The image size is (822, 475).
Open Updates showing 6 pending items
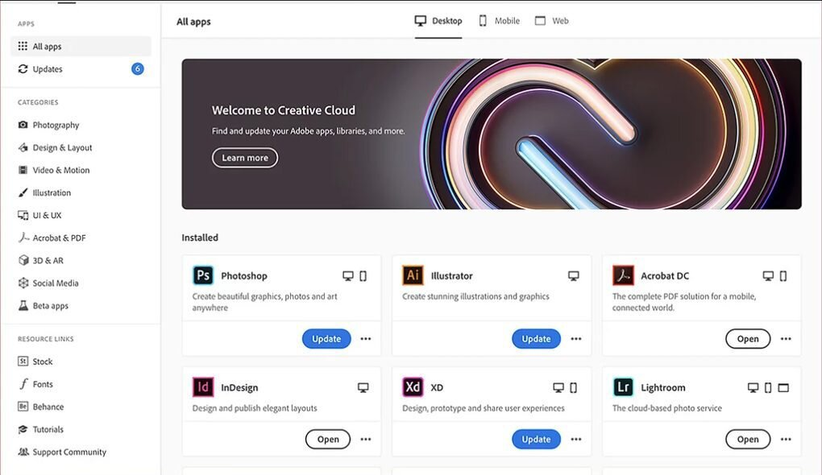click(x=47, y=68)
